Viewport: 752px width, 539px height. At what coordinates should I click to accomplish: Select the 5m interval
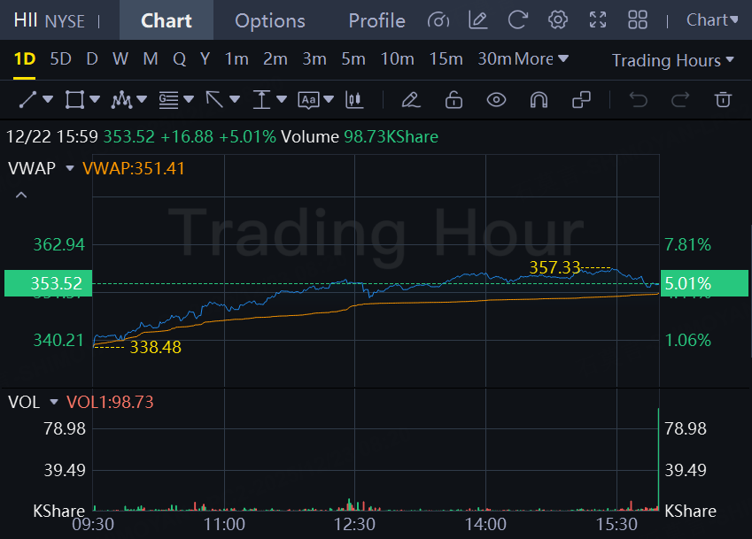click(x=353, y=59)
